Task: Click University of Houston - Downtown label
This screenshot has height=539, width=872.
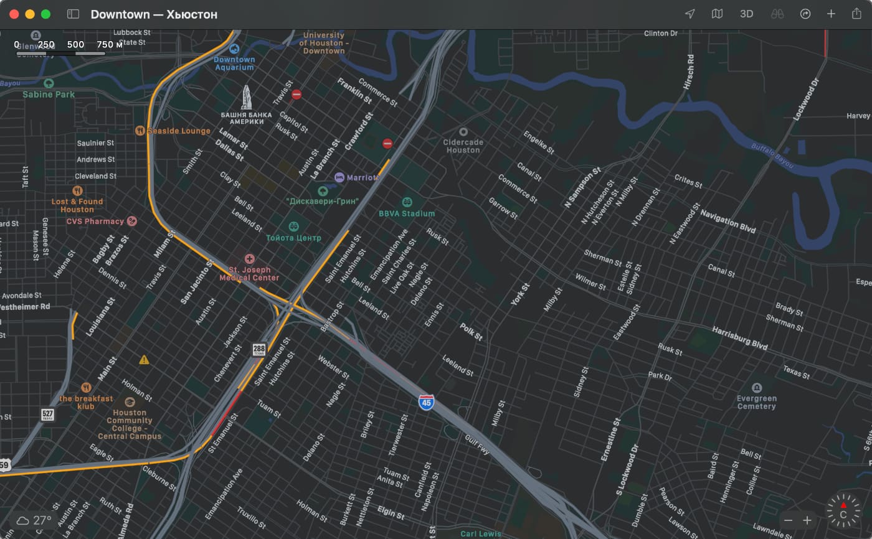Action: click(323, 43)
